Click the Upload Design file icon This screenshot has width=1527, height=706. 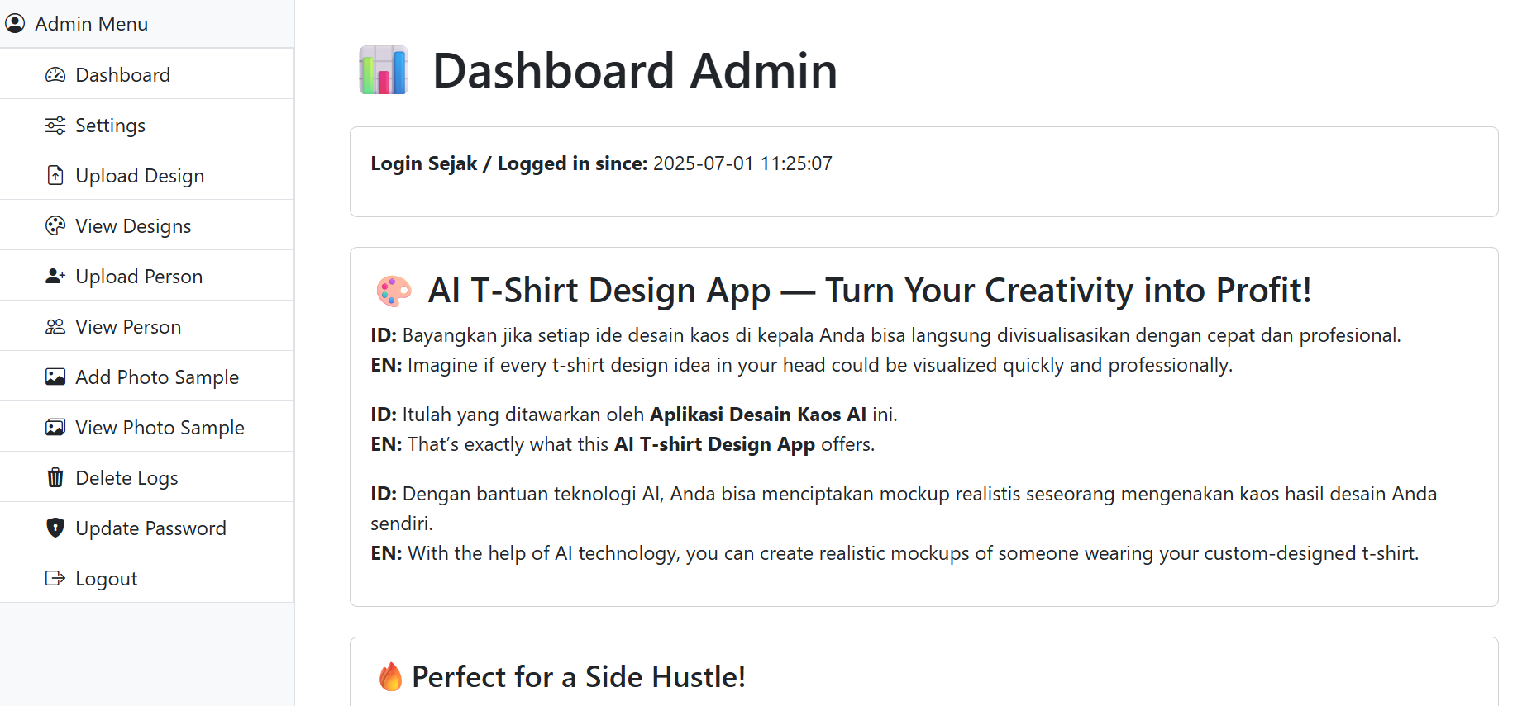[x=55, y=176]
